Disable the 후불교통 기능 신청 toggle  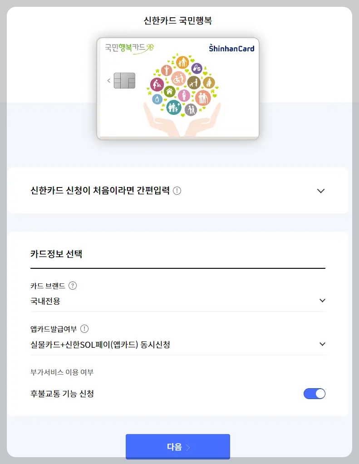coord(315,393)
